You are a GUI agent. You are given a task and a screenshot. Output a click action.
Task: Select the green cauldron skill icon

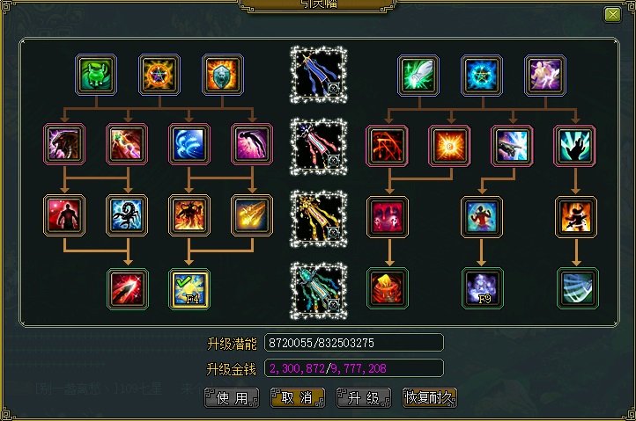[96, 75]
